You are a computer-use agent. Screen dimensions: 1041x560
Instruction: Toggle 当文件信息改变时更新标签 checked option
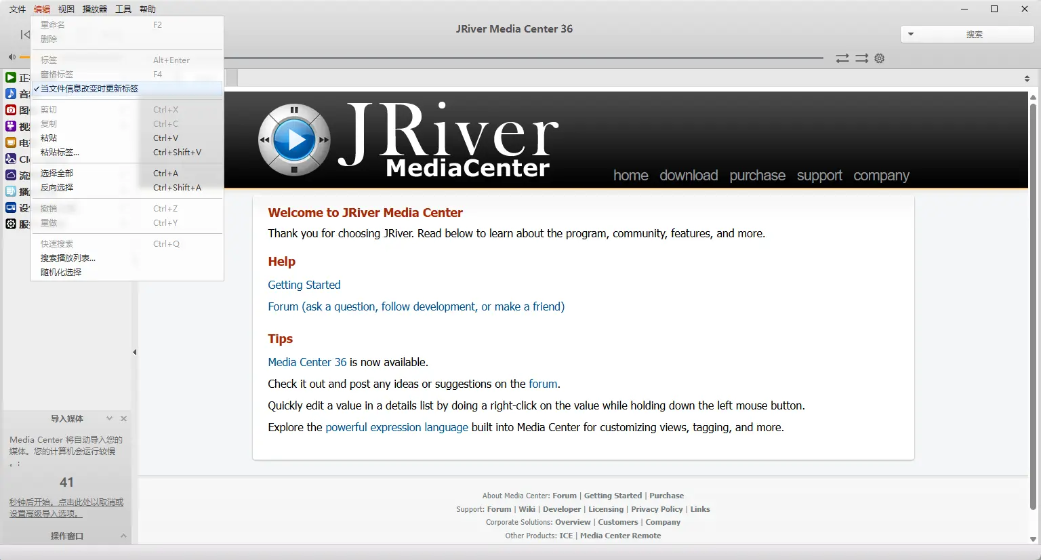(x=127, y=89)
